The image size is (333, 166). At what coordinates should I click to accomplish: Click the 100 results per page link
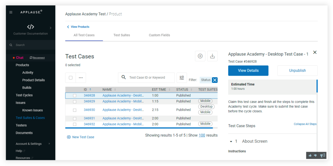click(x=202, y=135)
